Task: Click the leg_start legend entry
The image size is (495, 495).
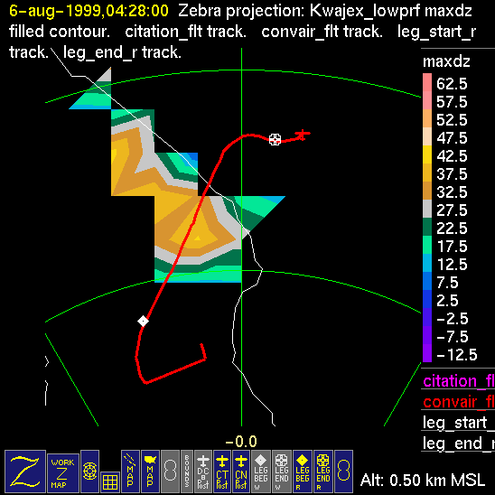Action: tap(458, 423)
